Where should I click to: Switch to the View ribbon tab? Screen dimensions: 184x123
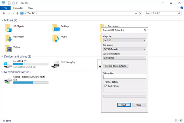[30, 8]
